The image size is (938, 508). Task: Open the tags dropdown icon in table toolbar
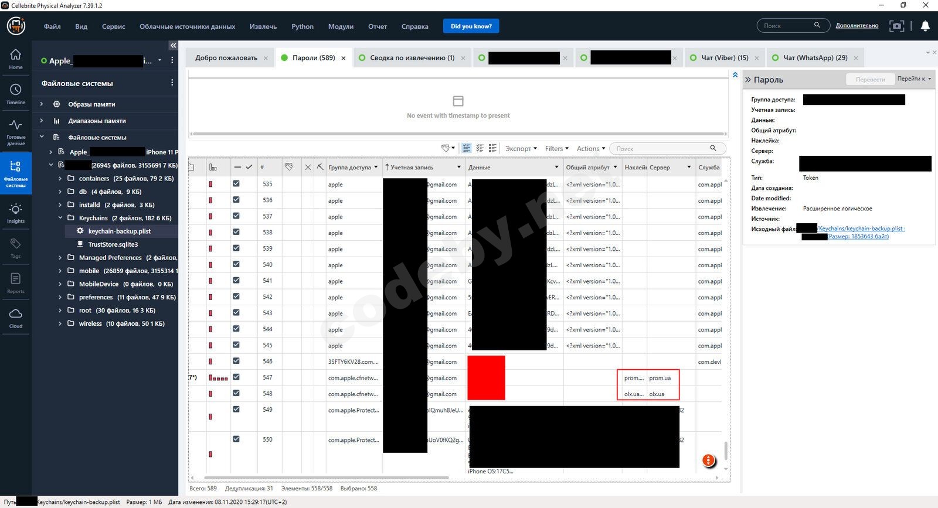click(x=448, y=148)
